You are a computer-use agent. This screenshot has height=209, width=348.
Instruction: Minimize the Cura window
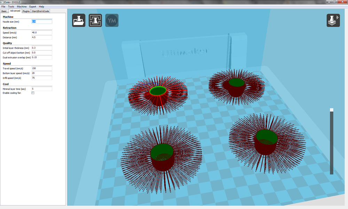tap(329, 2)
